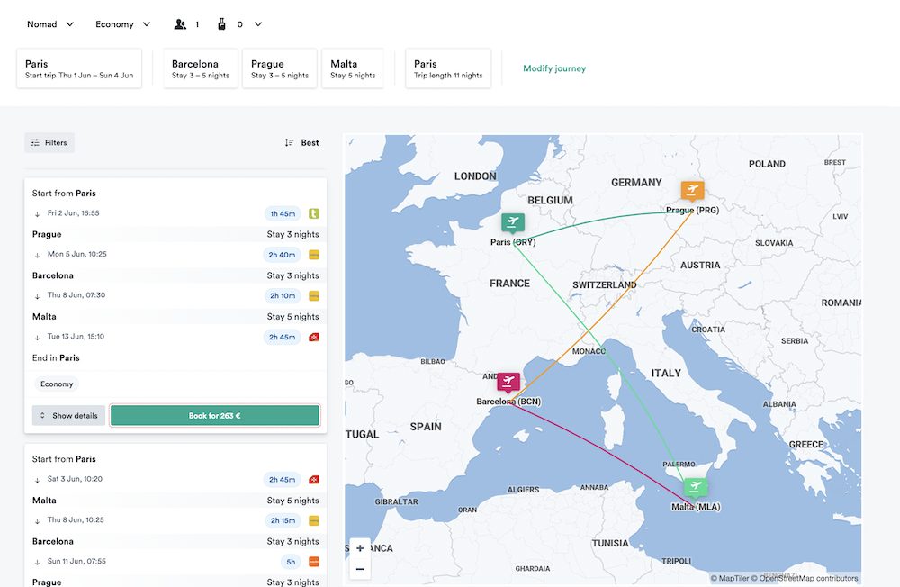Click airline logo for Paris–Prague flight

pos(314,214)
